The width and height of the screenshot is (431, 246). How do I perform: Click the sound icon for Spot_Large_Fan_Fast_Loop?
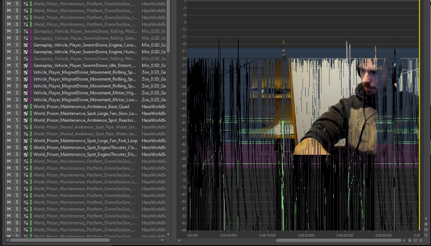tap(26, 140)
